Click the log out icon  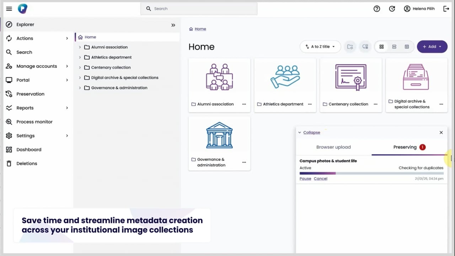click(x=446, y=9)
